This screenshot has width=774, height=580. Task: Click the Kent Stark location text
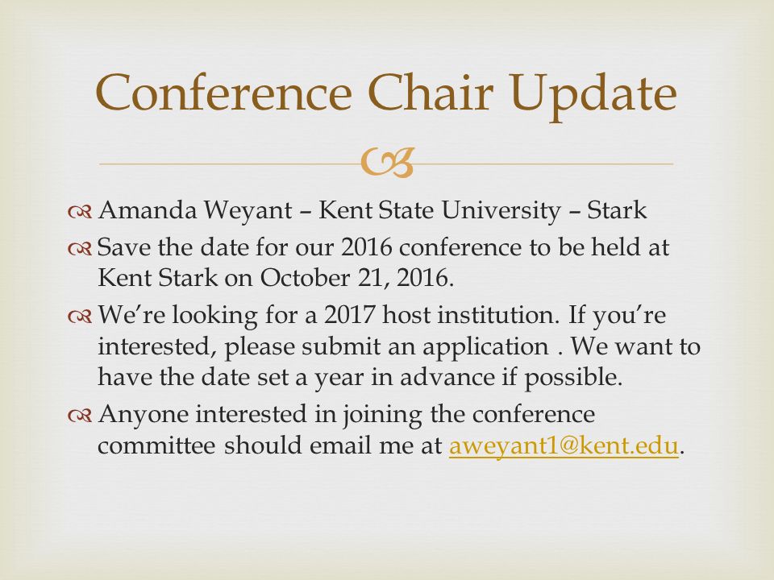point(157,278)
